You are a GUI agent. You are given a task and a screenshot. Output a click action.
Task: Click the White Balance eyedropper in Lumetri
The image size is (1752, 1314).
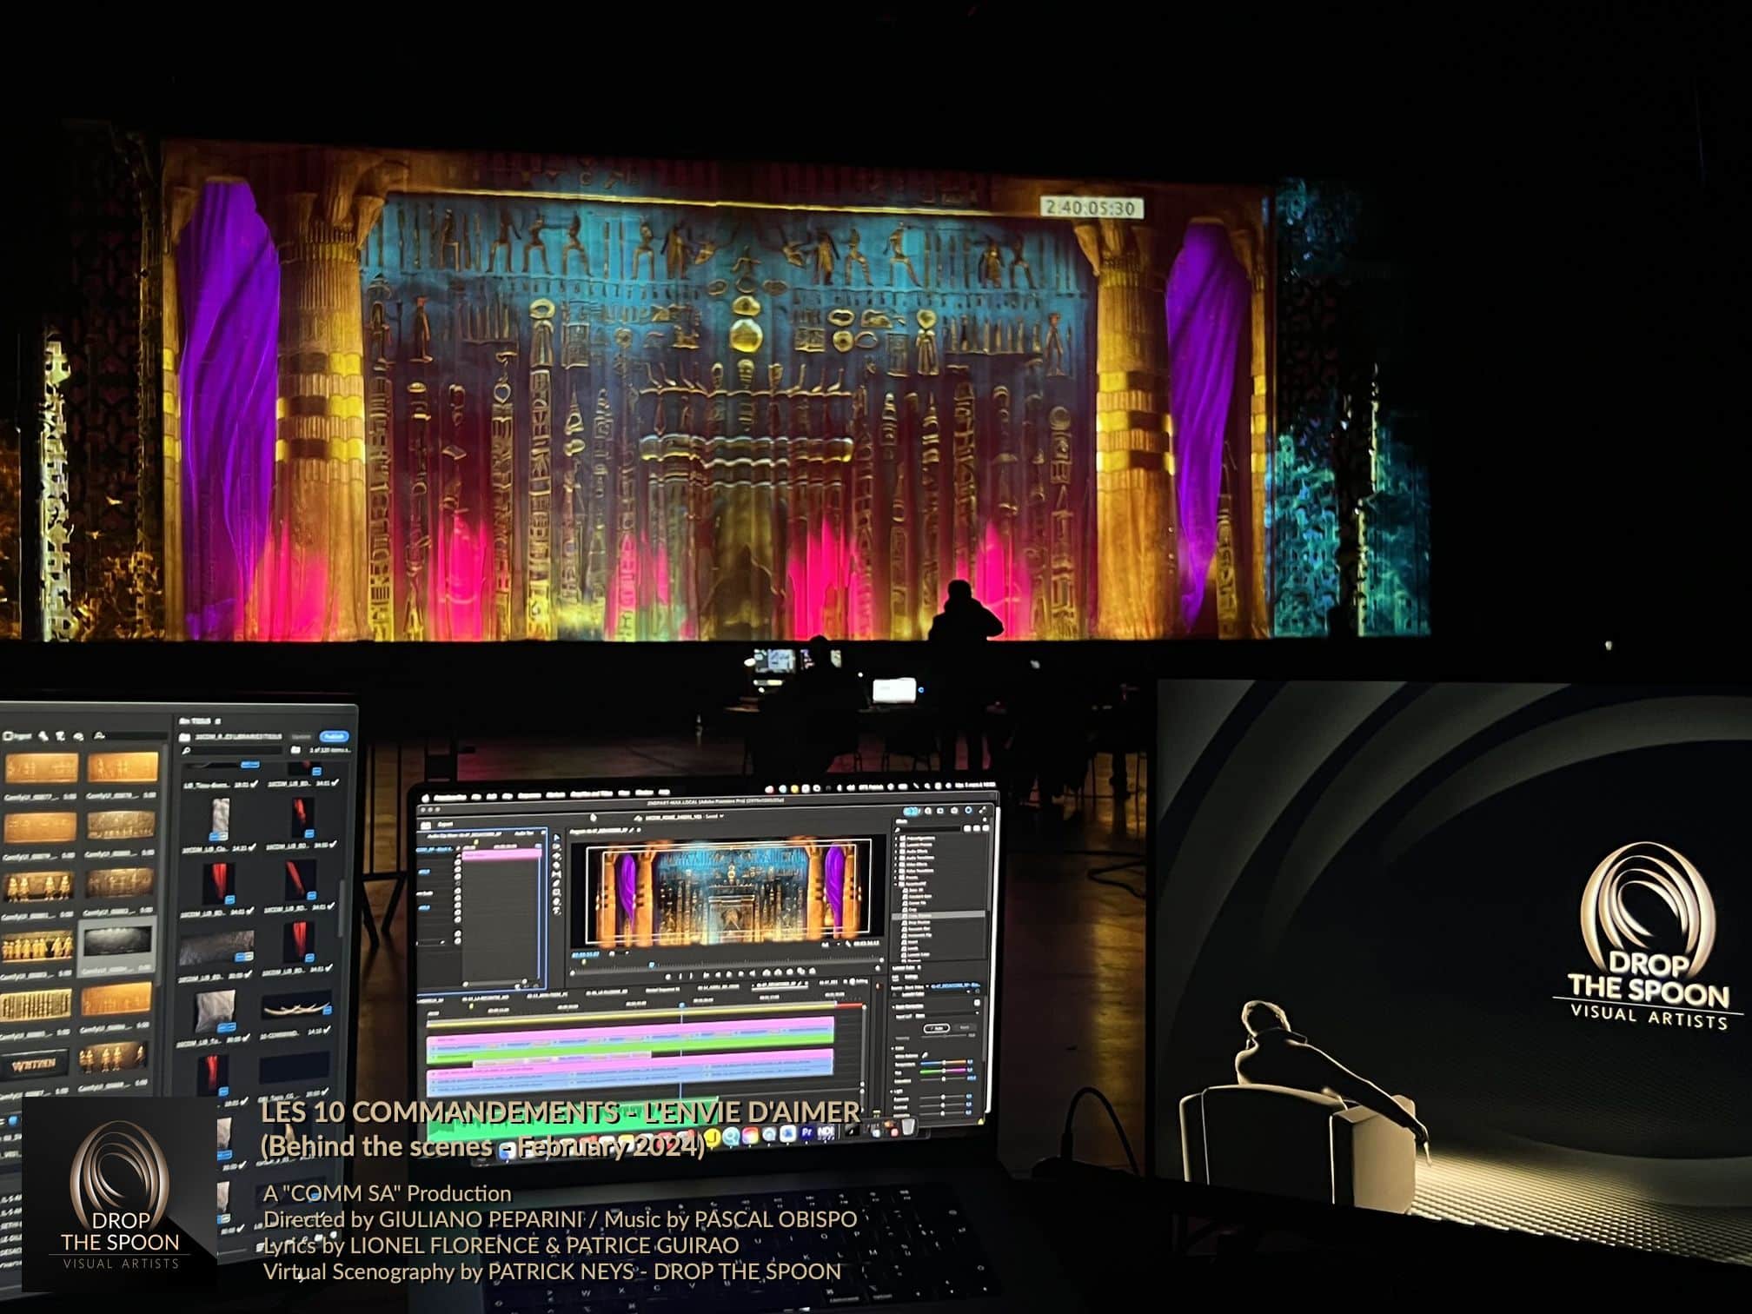[x=925, y=1055]
